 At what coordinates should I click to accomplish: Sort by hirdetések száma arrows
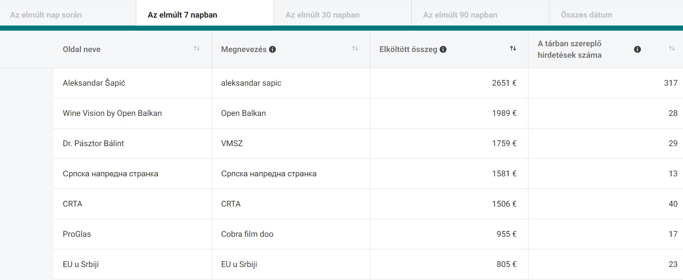click(x=672, y=49)
